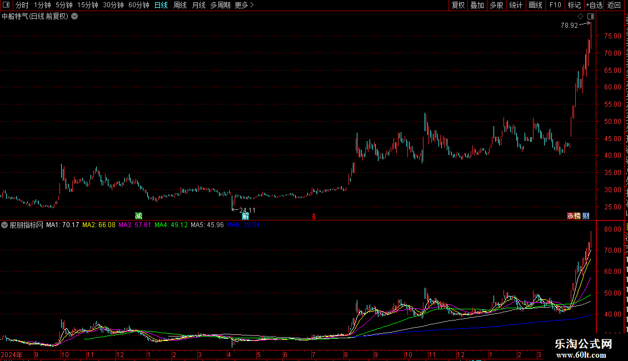
Task: Open the 画线 drawing tools
Action: tap(535, 5)
